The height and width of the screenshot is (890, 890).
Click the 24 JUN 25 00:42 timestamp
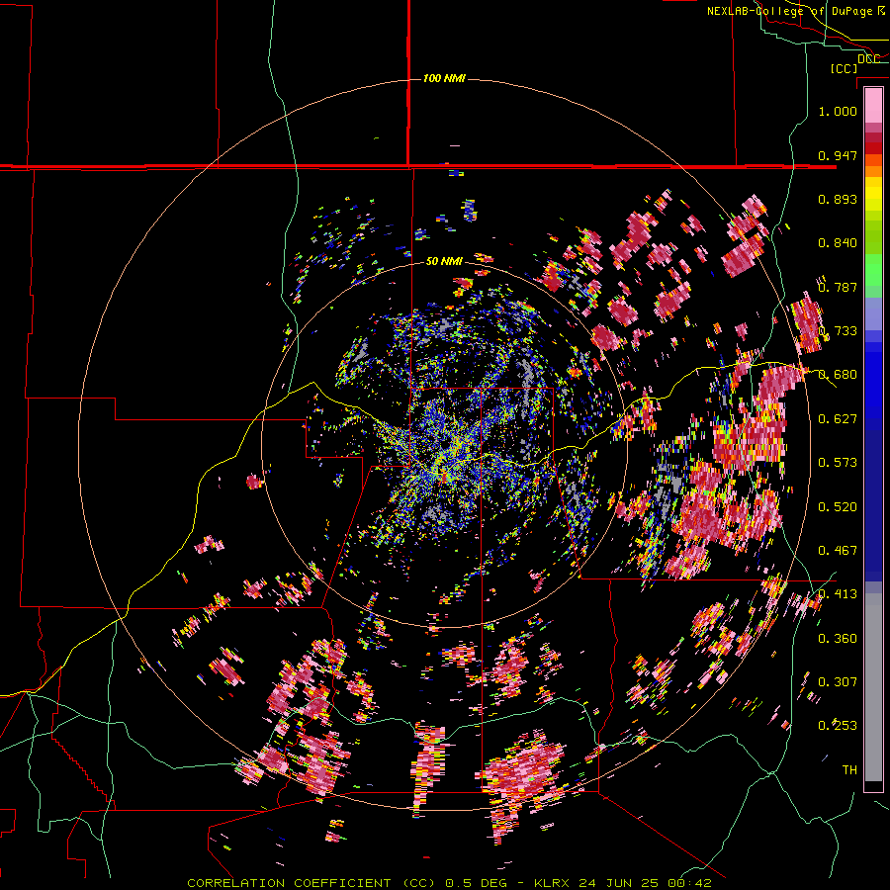[x=646, y=883]
